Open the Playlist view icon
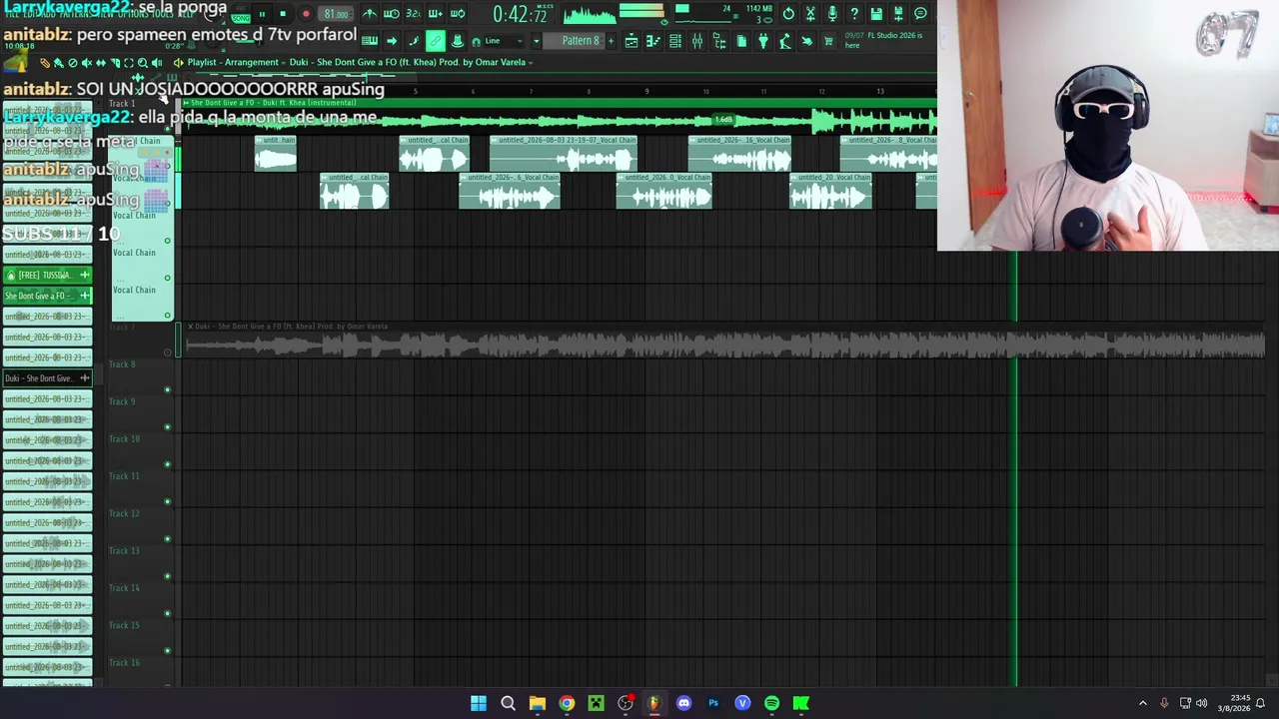 tap(632, 41)
